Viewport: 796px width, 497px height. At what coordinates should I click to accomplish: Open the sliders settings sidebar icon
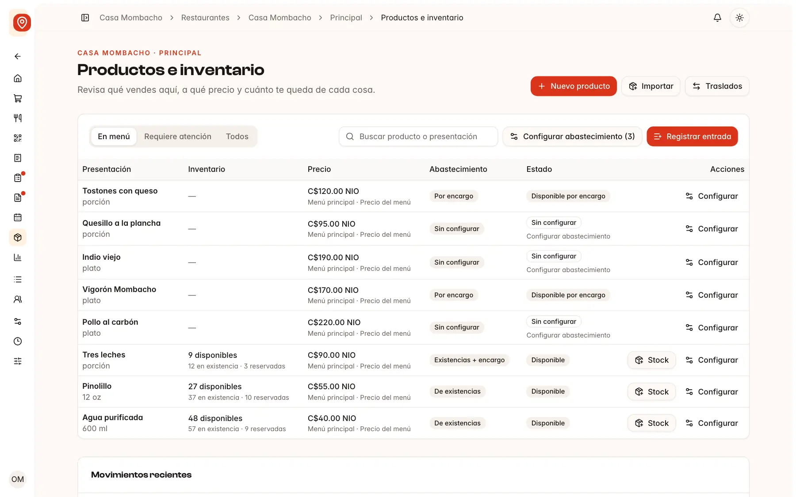click(x=18, y=361)
